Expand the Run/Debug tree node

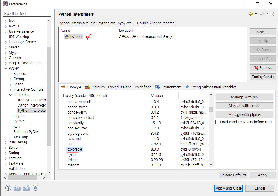point(6,143)
